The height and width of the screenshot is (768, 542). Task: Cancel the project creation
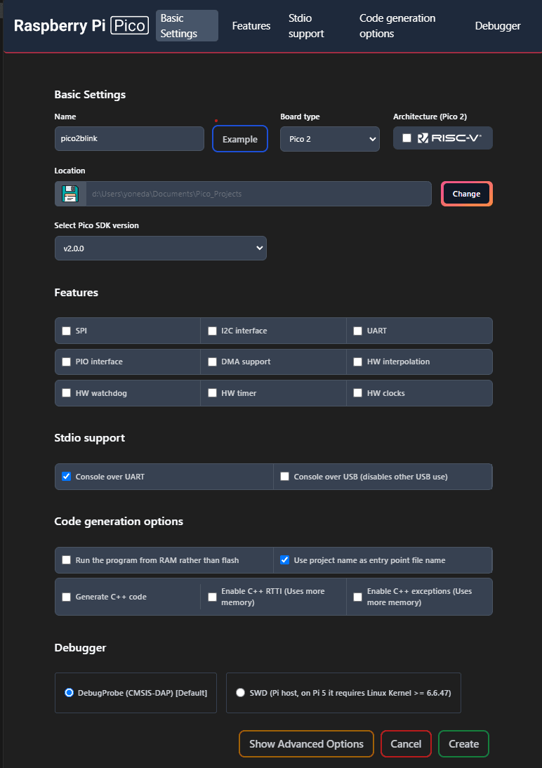coord(406,743)
